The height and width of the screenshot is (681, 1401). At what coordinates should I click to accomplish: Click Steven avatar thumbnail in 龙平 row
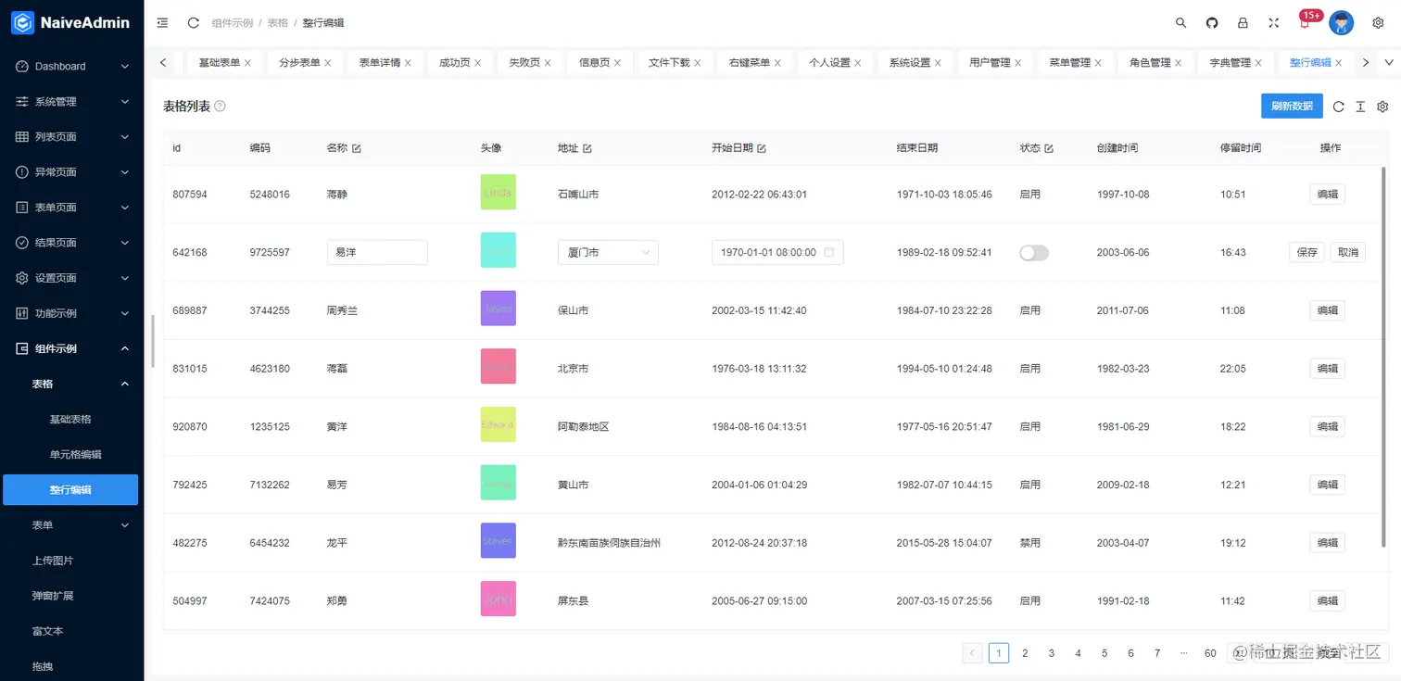click(499, 540)
